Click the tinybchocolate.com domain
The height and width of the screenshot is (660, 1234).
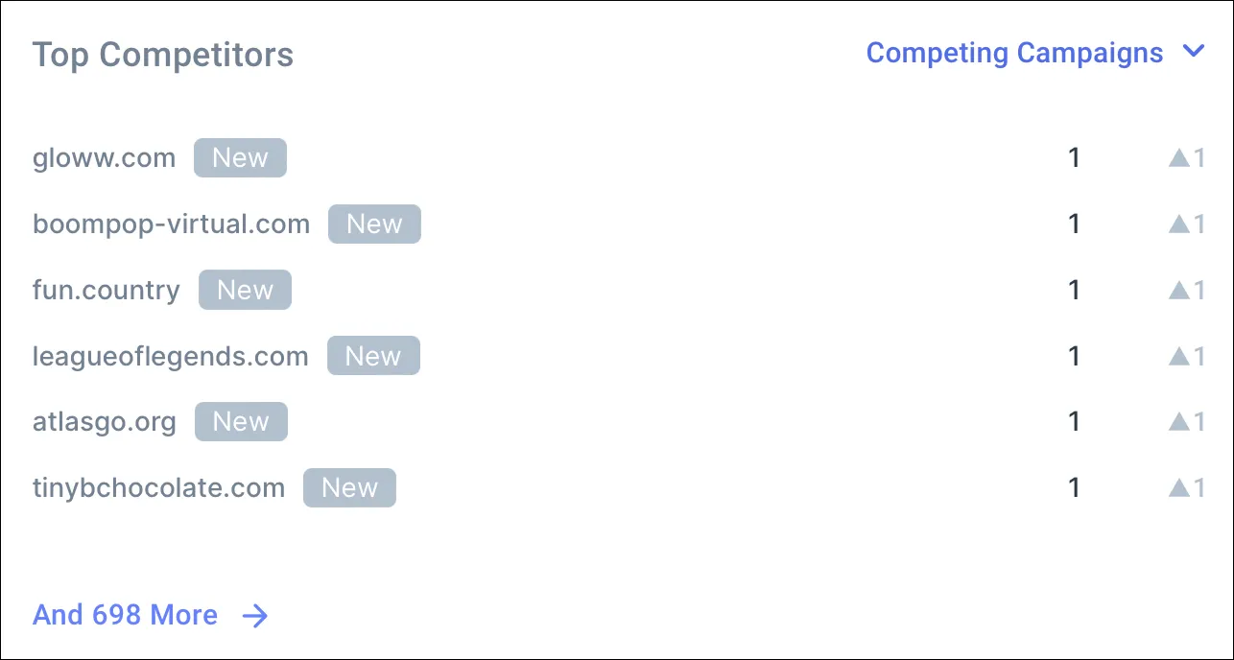159,488
